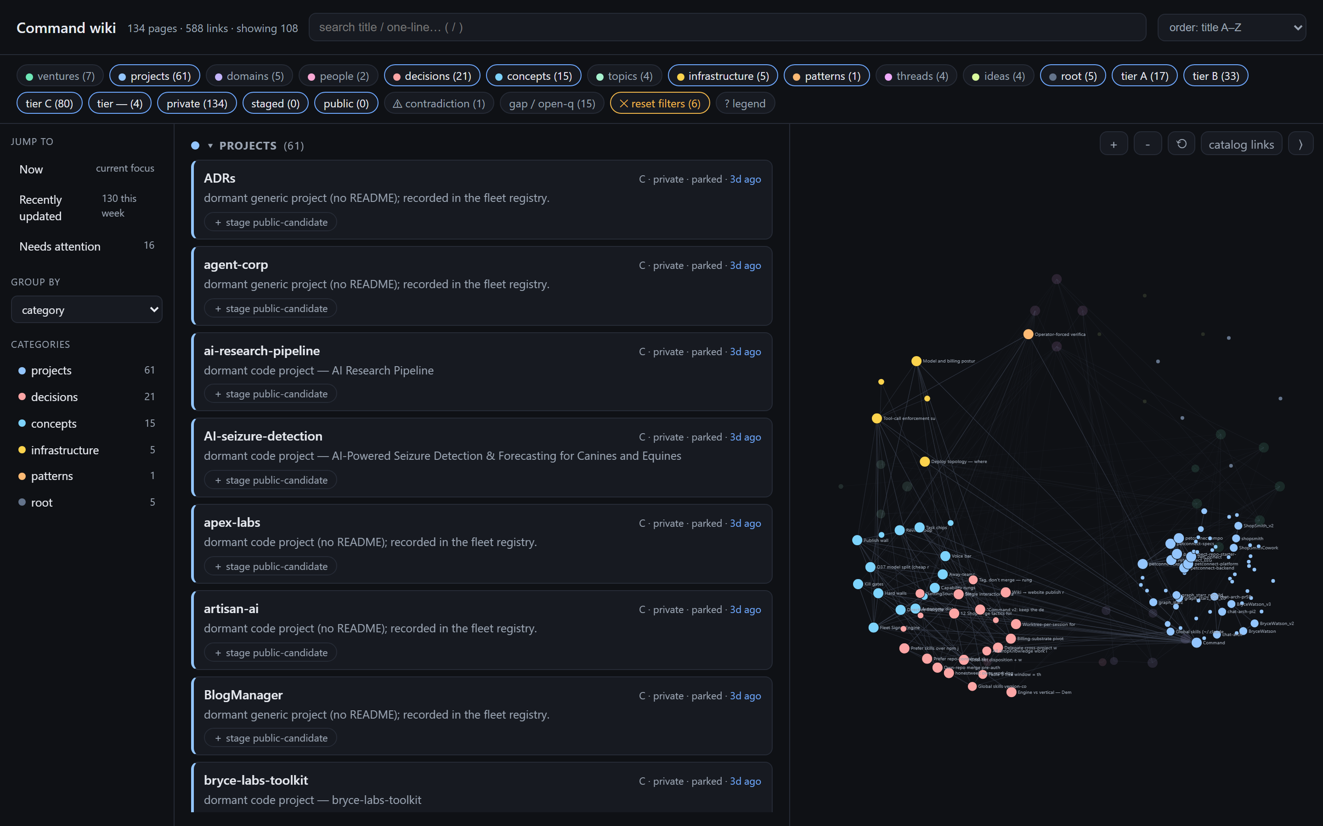The width and height of the screenshot is (1323, 826).
Task: Open the bryce-labs-toolkit page title
Action: pyautogui.click(x=256, y=780)
